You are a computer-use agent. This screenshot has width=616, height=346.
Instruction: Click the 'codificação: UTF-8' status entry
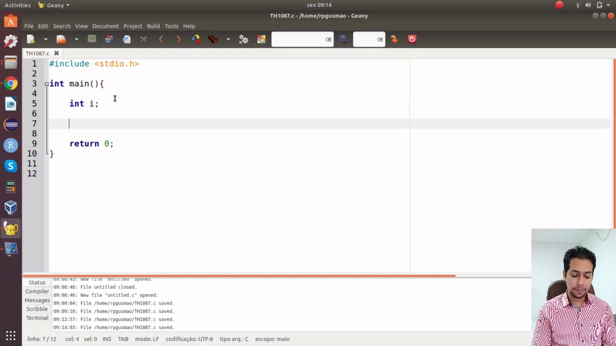point(189,339)
